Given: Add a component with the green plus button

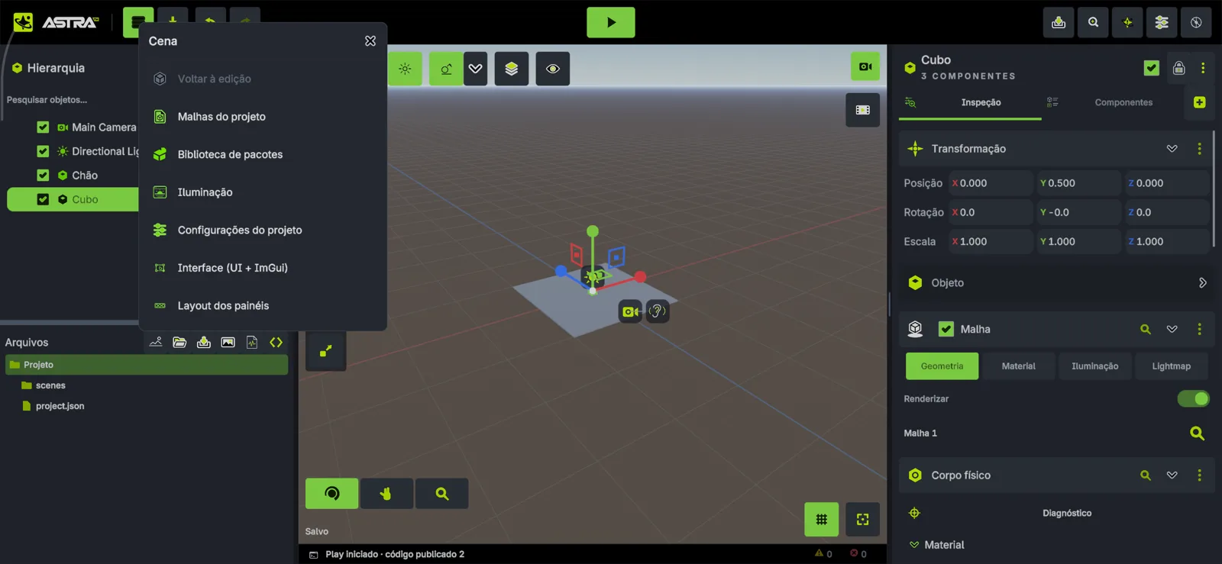Looking at the screenshot, I should coord(1199,102).
